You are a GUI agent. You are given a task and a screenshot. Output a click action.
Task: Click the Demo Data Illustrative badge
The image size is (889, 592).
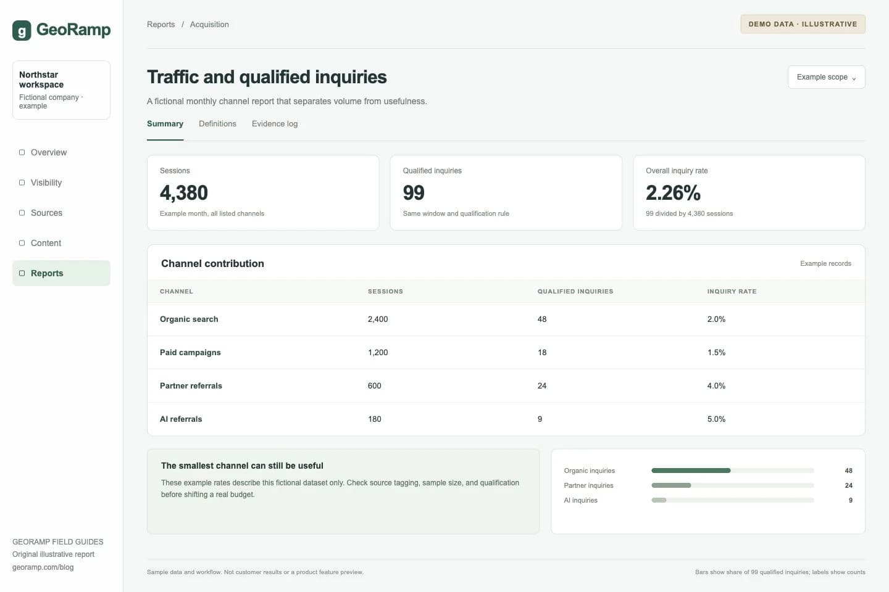tap(803, 24)
